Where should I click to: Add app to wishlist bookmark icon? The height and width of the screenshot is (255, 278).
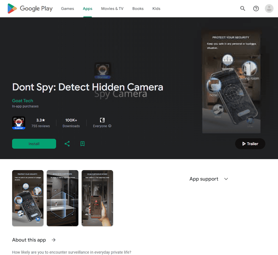click(x=82, y=144)
